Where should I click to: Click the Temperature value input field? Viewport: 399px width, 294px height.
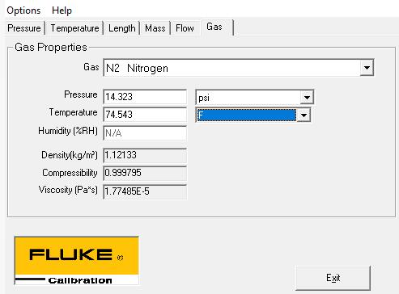point(145,115)
